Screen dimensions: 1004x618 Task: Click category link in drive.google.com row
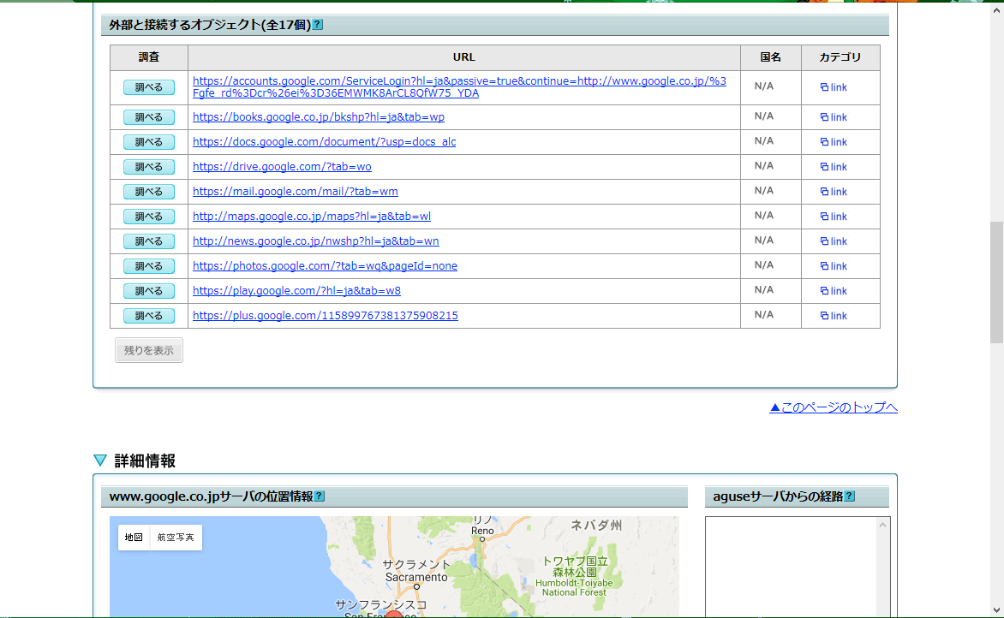click(834, 168)
